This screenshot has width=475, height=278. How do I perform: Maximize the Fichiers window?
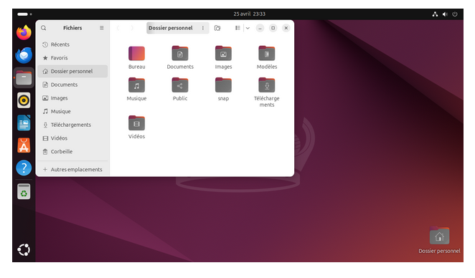pyautogui.click(x=273, y=28)
